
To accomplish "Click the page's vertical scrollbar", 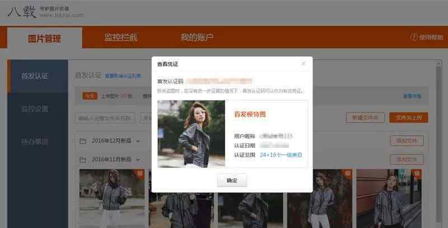I will coord(438,143).
